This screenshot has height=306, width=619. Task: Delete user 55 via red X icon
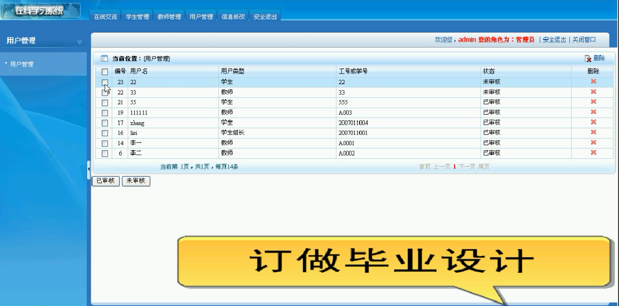click(593, 102)
